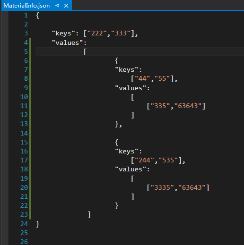The width and height of the screenshot is (244, 245).
Task: Click opening brace on line 15
Action: click(x=117, y=143)
